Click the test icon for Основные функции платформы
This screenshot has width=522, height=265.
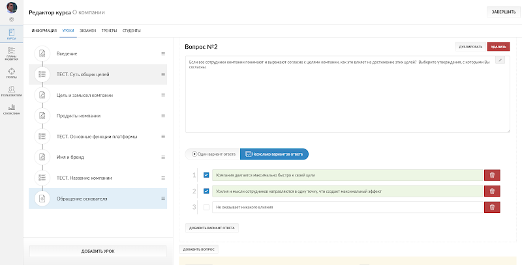[42, 137]
